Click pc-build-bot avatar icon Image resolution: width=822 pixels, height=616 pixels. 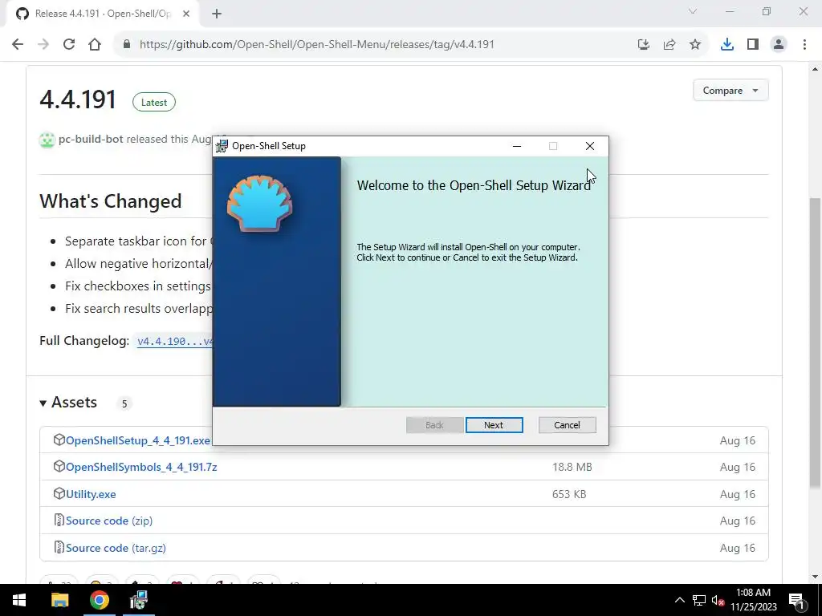click(47, 140)
